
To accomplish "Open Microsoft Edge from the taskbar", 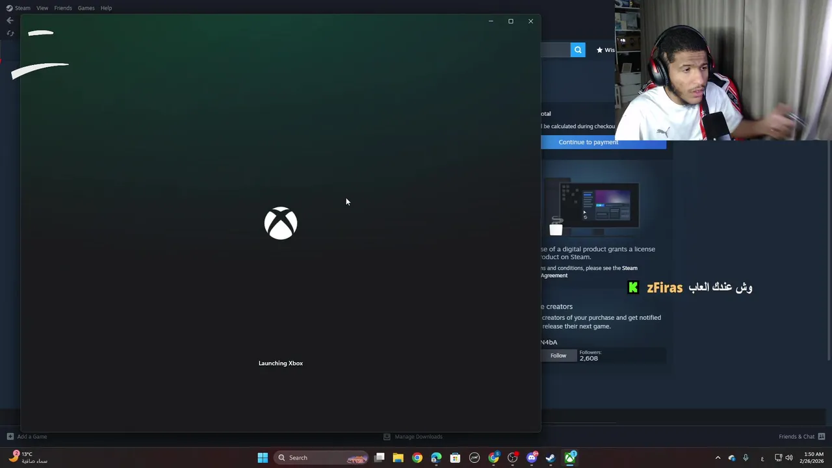I will coord(436,458).
